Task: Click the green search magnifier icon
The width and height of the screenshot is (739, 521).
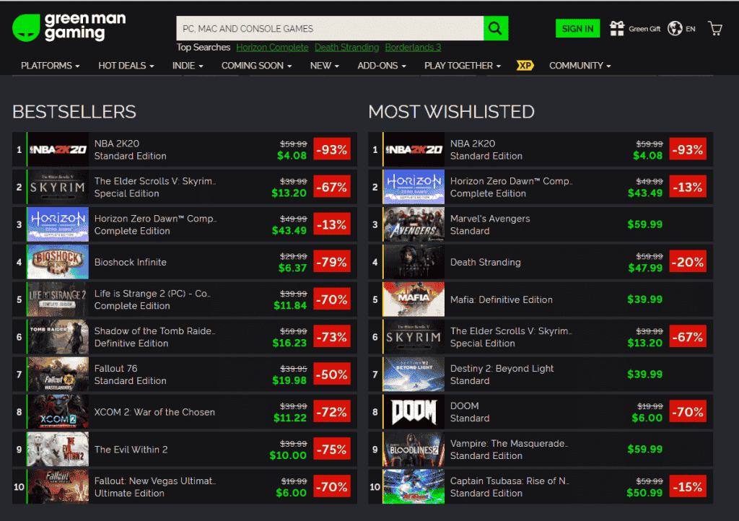Action: pos(495,27)
